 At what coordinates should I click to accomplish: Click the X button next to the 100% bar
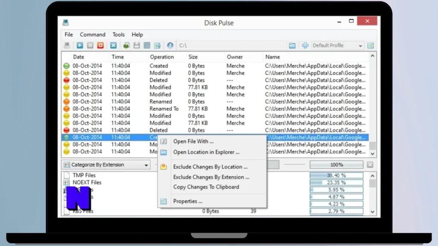pos(370,165)
